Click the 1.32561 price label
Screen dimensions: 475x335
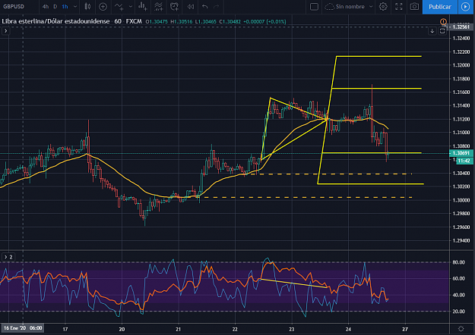point(461,27)
